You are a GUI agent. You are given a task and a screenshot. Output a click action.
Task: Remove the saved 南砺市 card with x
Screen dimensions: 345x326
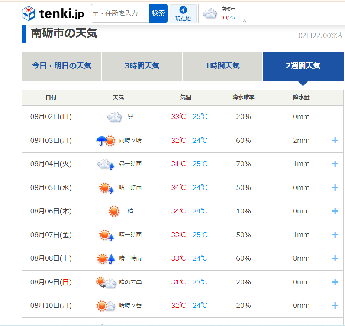coord(244,20)
